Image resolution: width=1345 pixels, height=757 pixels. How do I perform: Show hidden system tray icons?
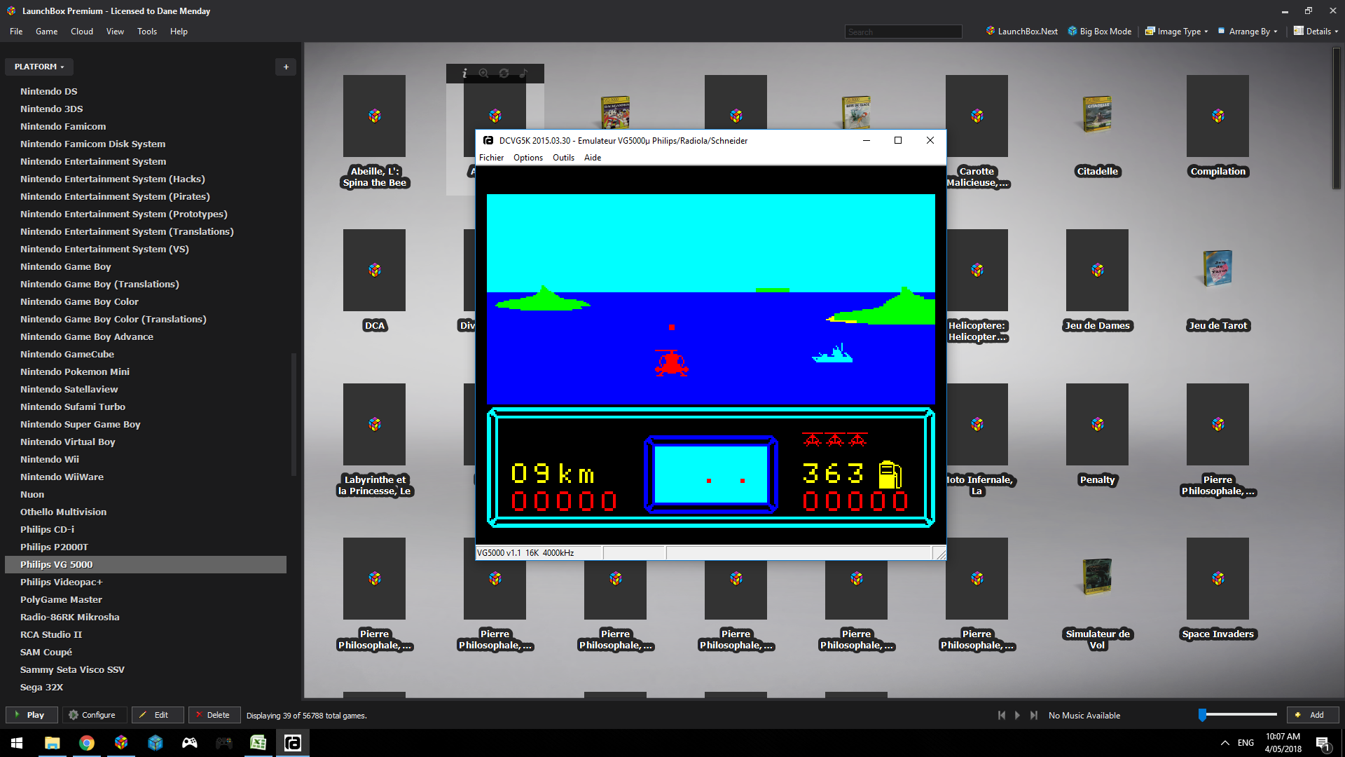(x=1225, y=743)
